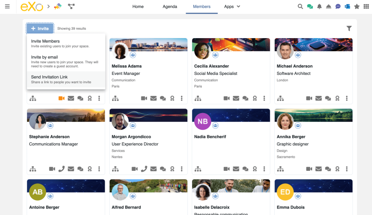
Task: Open favorites star icon
Action: [357, 7]
